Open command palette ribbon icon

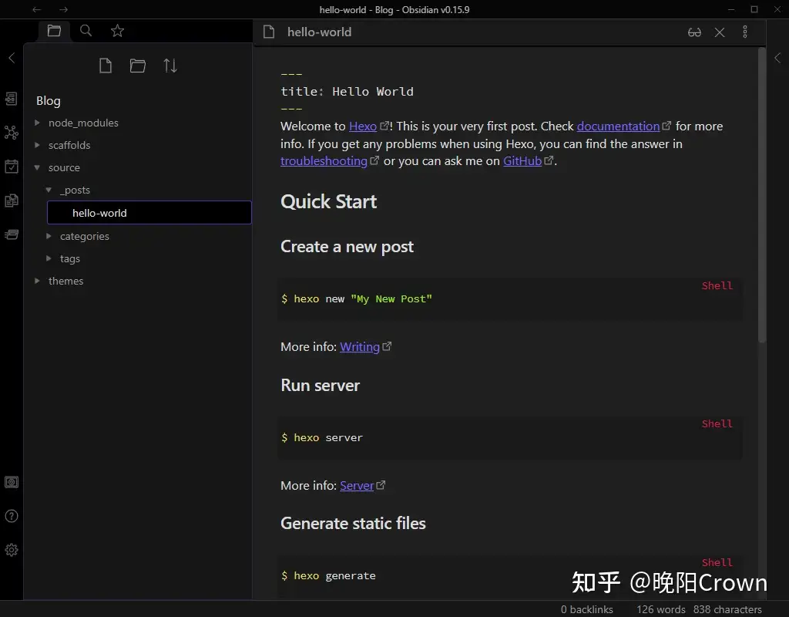point(12,234)
